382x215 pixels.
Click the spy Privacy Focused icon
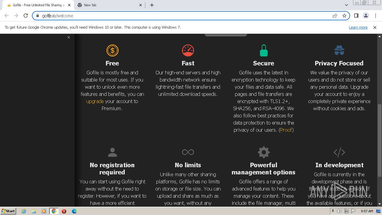pos(339,50)
